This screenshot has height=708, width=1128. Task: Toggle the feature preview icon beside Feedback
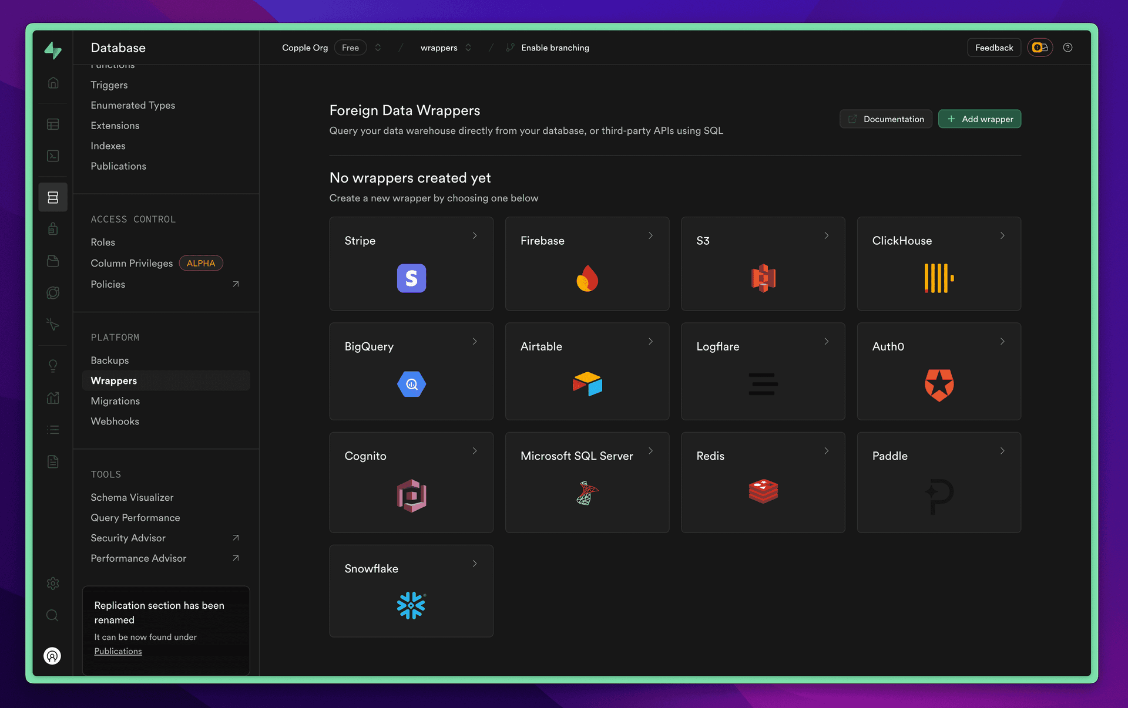[1040, 48]
